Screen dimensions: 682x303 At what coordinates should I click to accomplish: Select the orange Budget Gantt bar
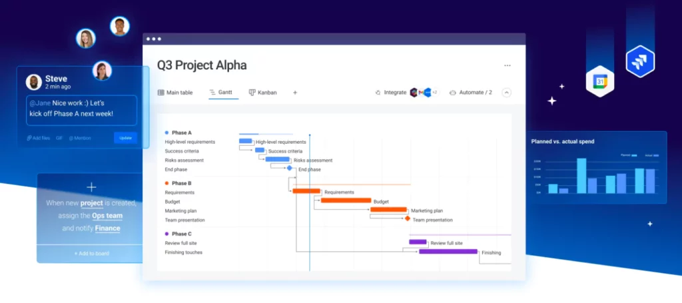(346, 200)
